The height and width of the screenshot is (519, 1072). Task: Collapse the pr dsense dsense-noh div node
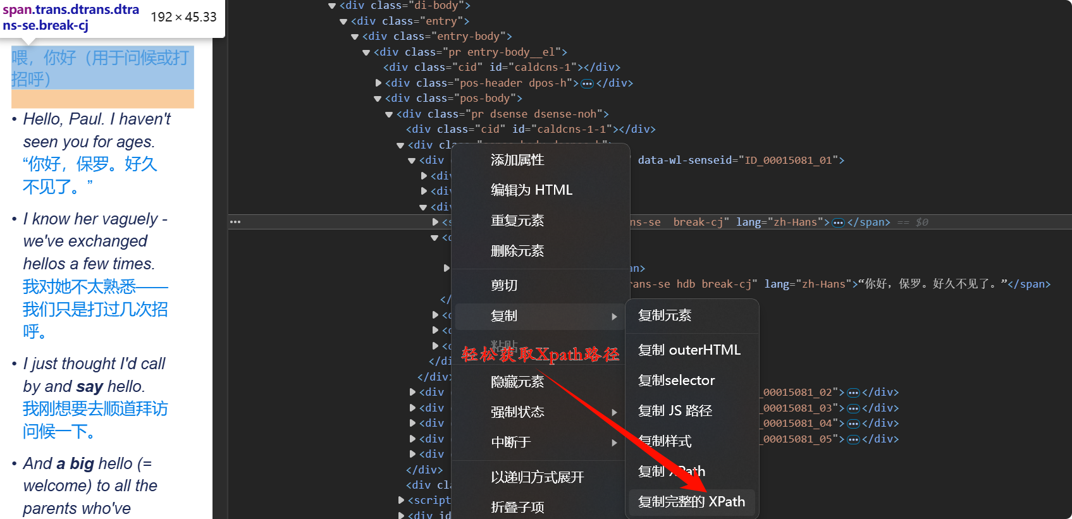tap(389, 114)
